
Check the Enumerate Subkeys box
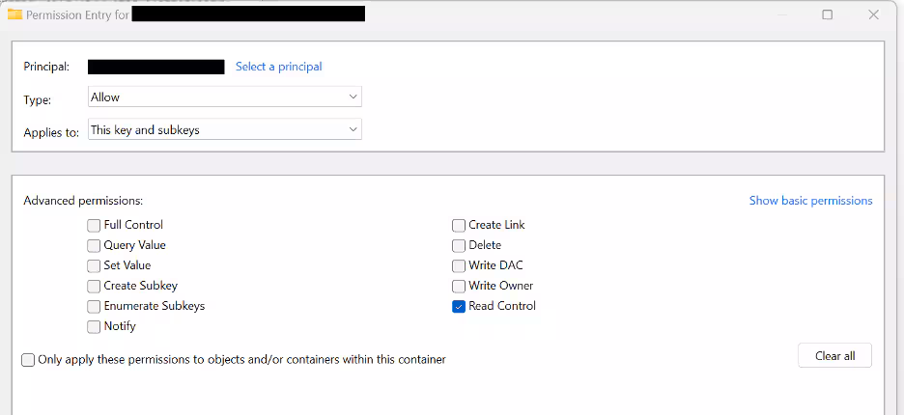point(94,306)
